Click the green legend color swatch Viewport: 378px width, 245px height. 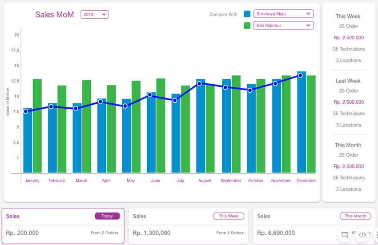coord(247,25)
